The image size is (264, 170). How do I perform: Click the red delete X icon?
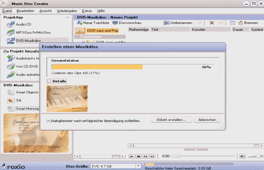(x=212, y=23)
